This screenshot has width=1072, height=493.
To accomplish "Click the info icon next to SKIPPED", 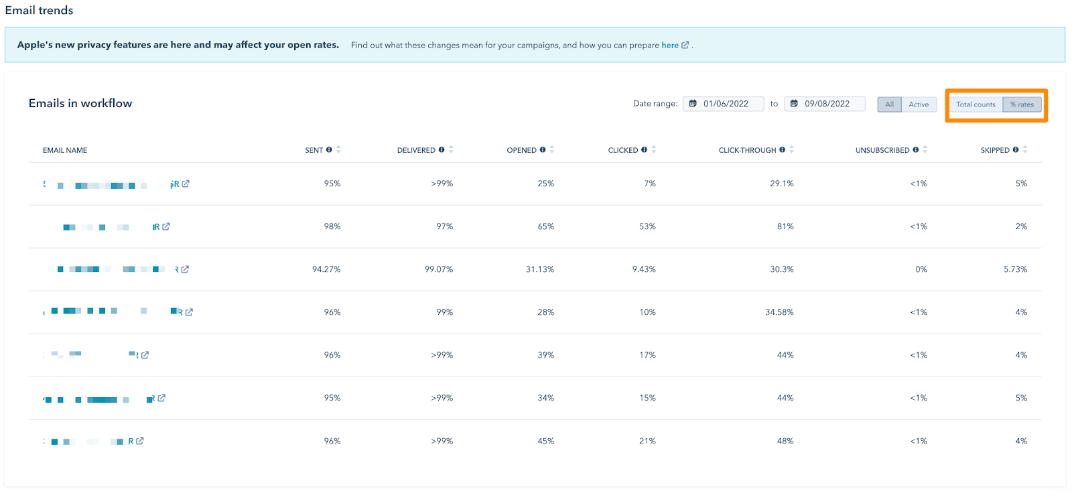I will [1016, 150].
